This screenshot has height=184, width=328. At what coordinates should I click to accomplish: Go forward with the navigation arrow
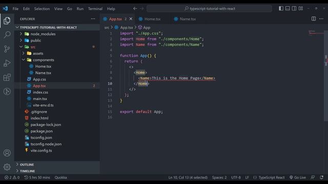pos(141,9)
